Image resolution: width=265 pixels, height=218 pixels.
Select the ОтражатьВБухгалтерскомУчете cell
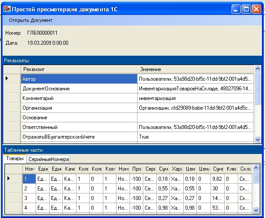coord(79,137)
